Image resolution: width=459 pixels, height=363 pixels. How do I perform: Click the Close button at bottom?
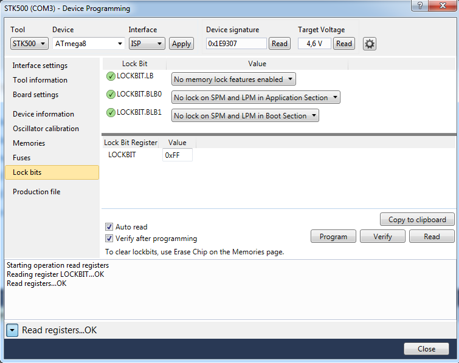(427, 348)
